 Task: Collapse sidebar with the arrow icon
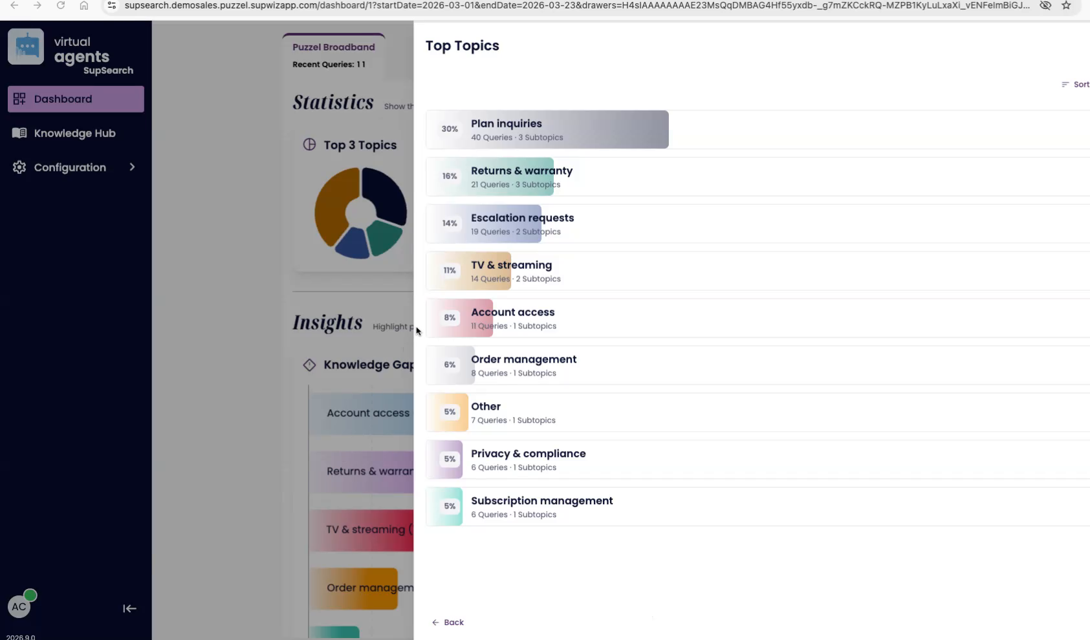[x=129, y=608]
